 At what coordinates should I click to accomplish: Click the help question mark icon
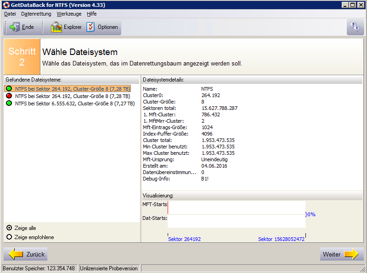pyautogui.click(x=355, y=27)
